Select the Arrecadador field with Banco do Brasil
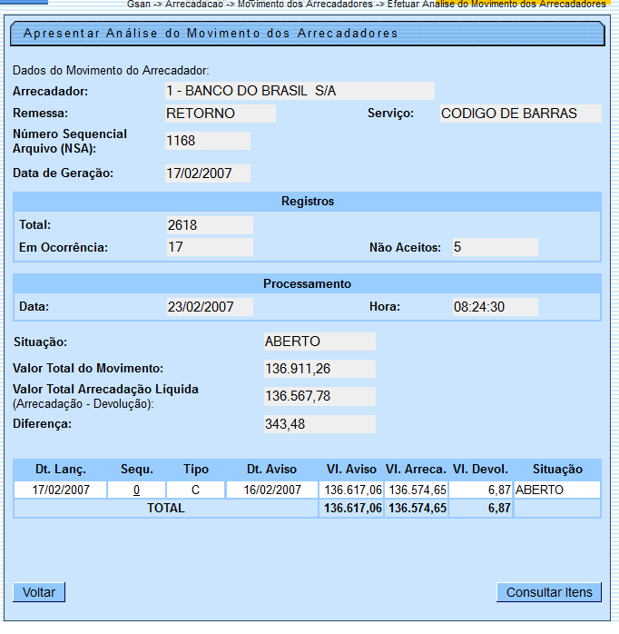 [x=299, y=91]
